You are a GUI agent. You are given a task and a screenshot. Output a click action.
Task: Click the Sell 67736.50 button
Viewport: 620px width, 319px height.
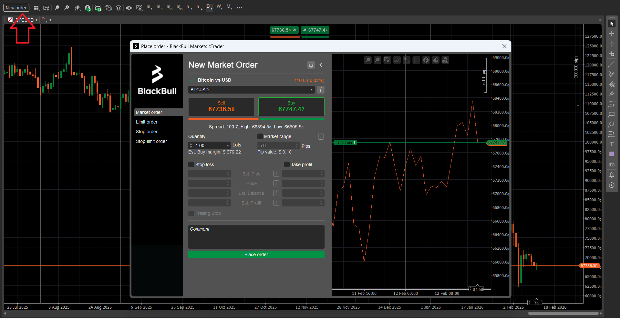point(221,106)
